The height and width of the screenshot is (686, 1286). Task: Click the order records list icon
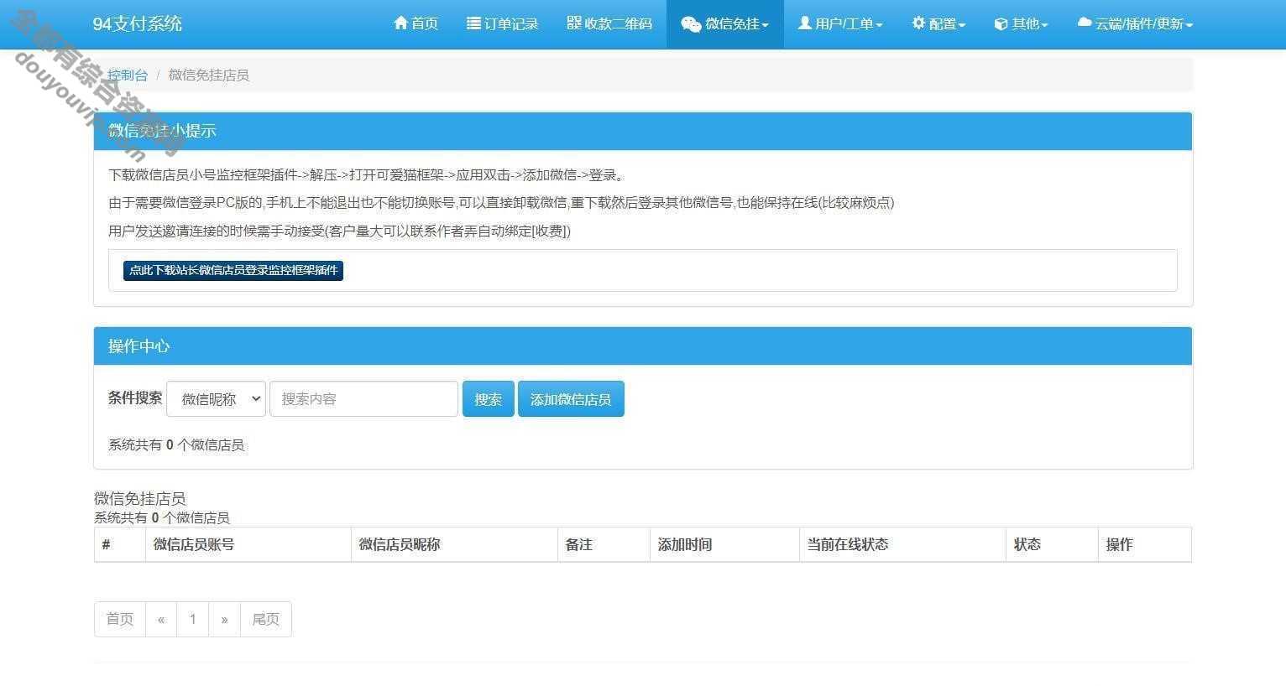click(x=473, y=23)
